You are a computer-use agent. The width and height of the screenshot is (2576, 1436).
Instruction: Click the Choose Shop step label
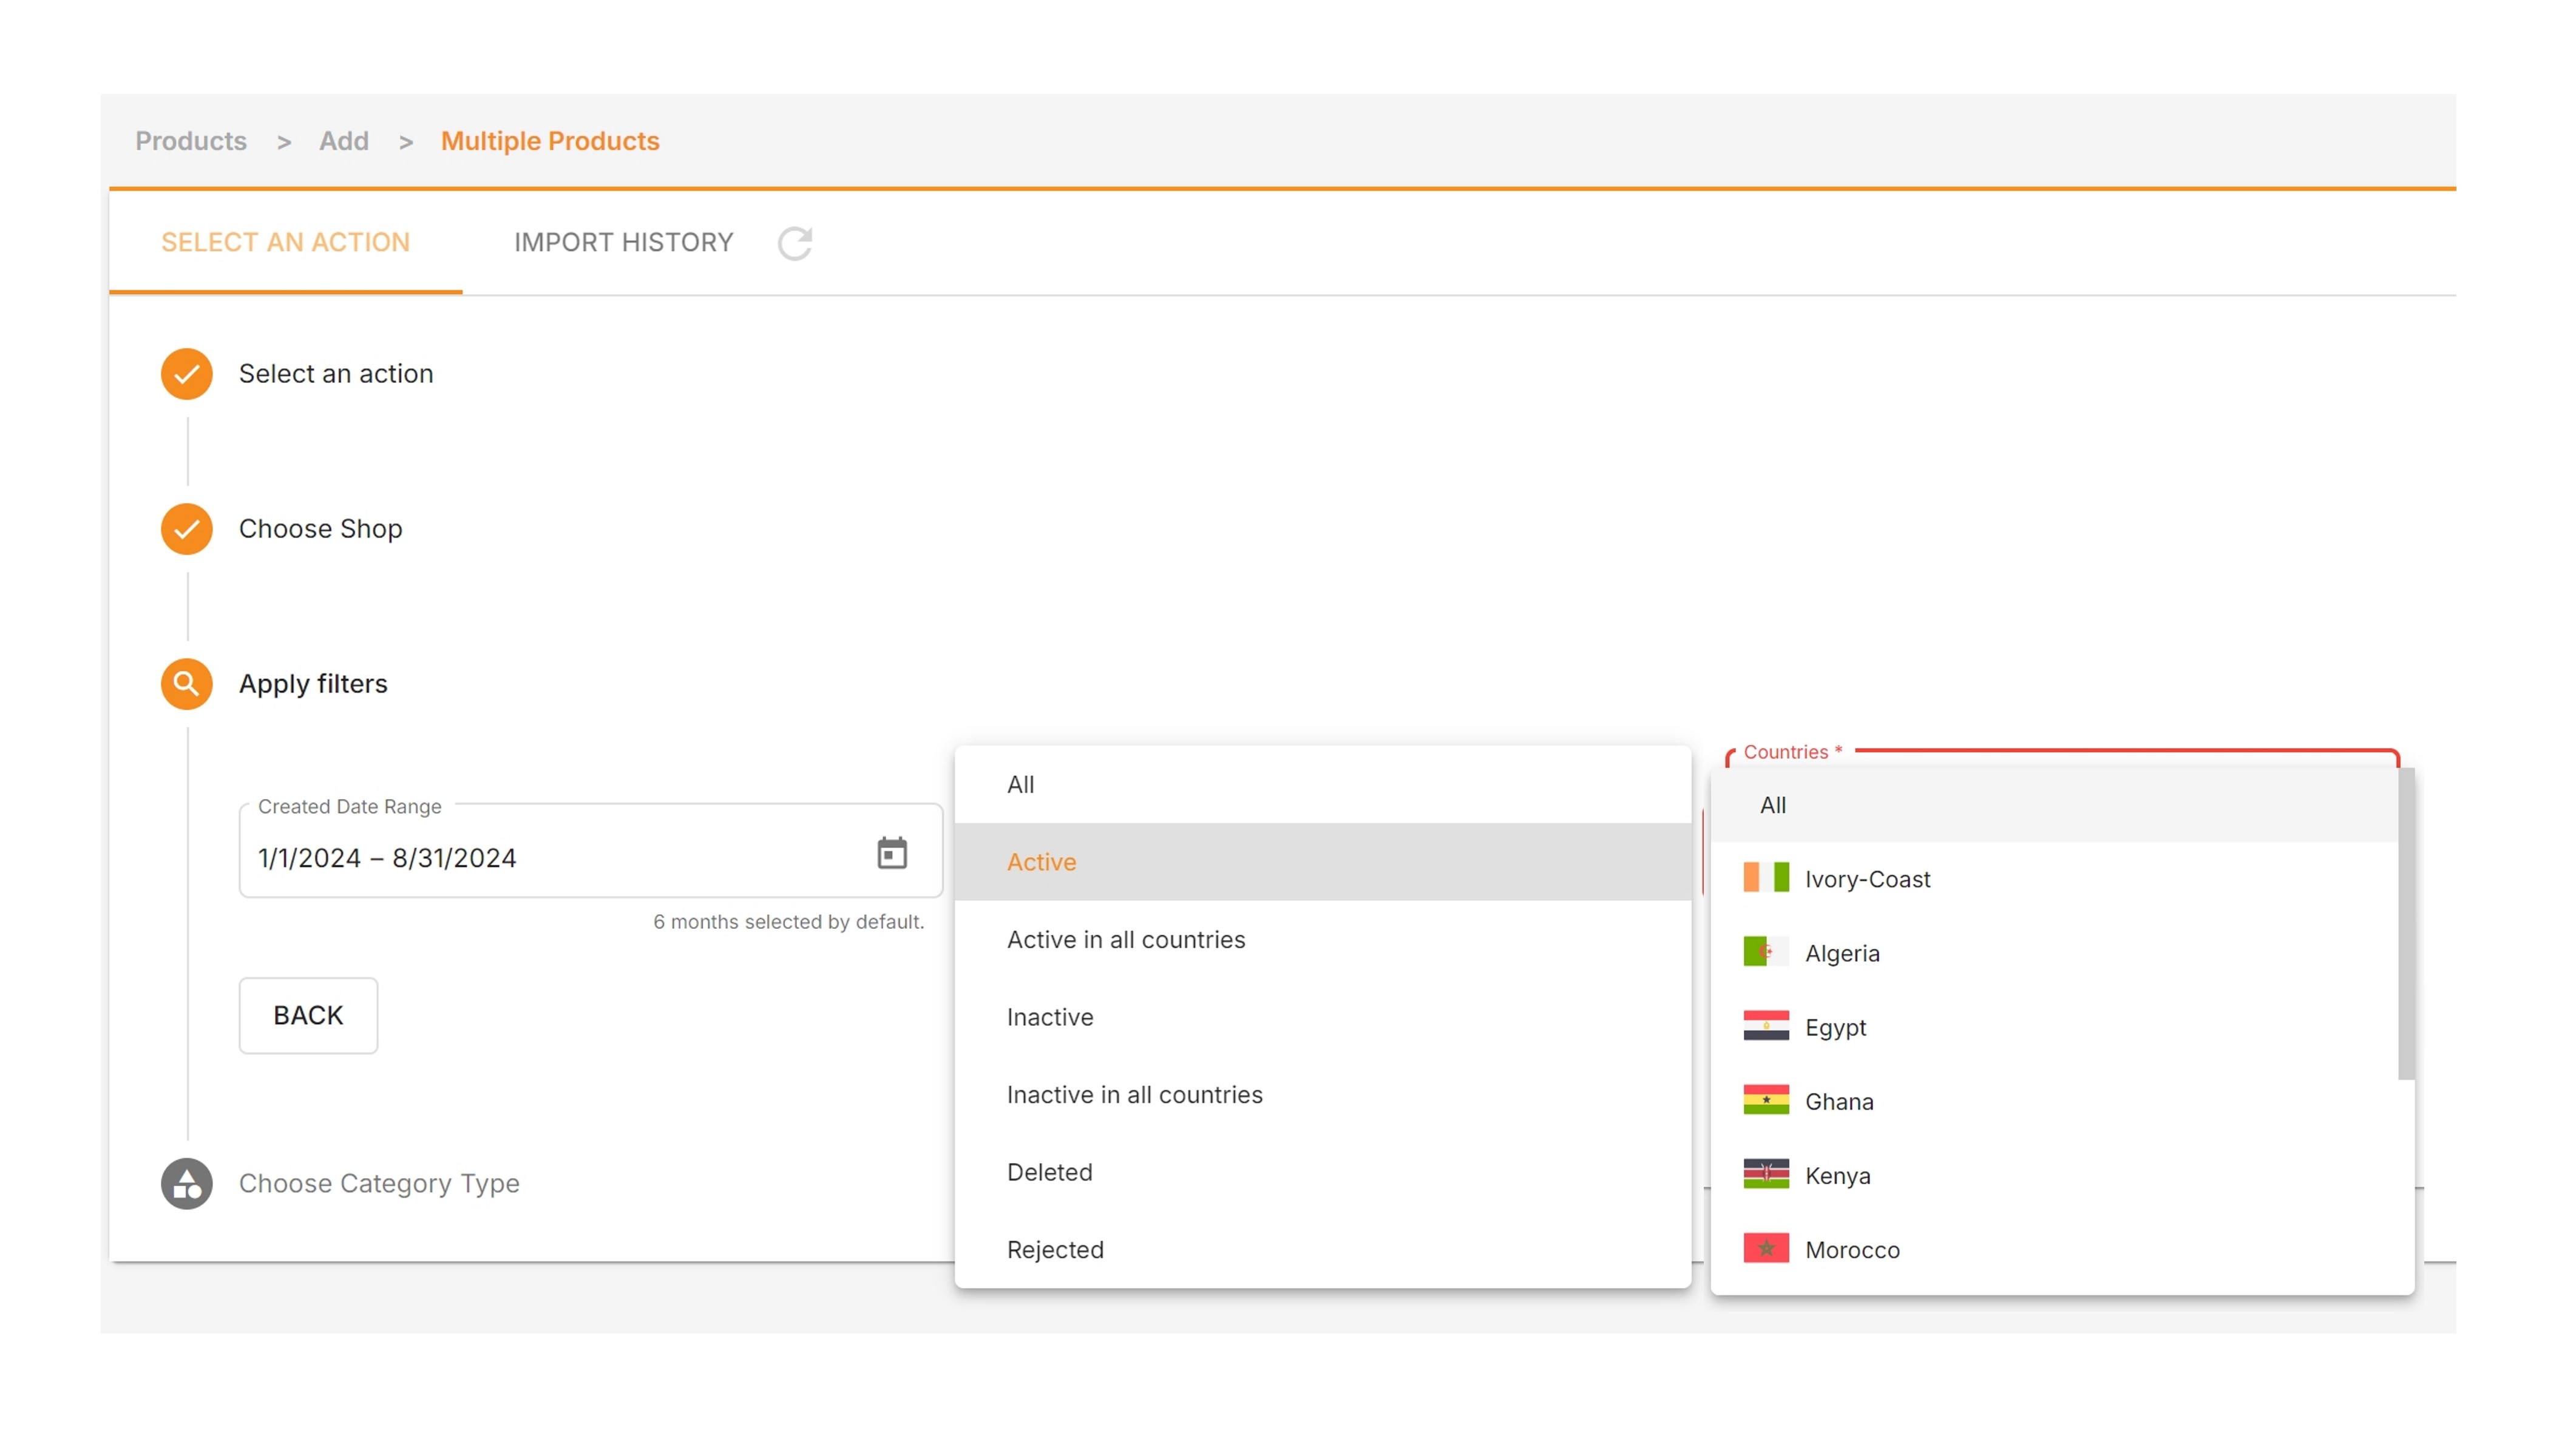321,528
